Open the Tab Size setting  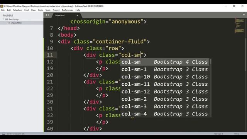coord(218,134)
